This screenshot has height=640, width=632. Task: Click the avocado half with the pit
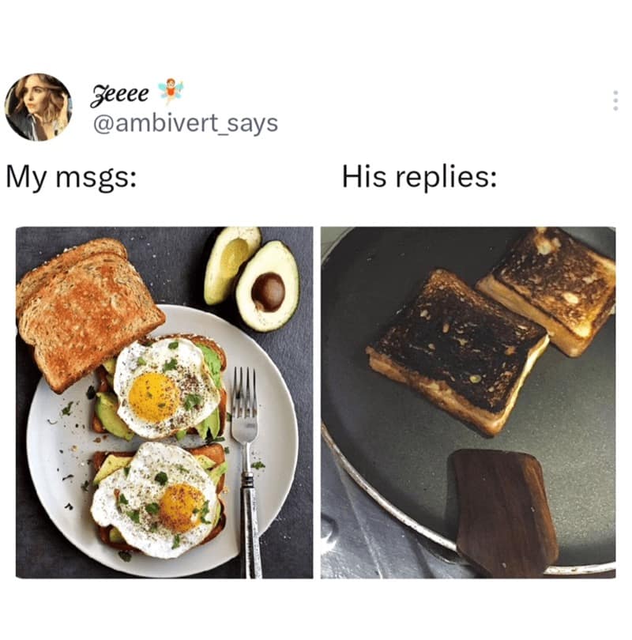tap(269, 287)
